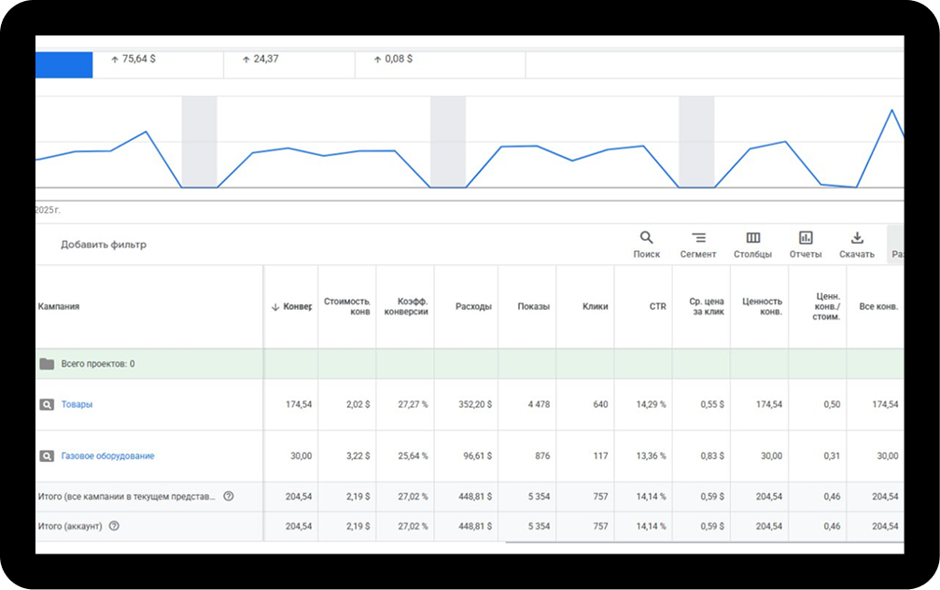
Task: Open the Сегмент segment icon
Action: click(x=698, y=238)
